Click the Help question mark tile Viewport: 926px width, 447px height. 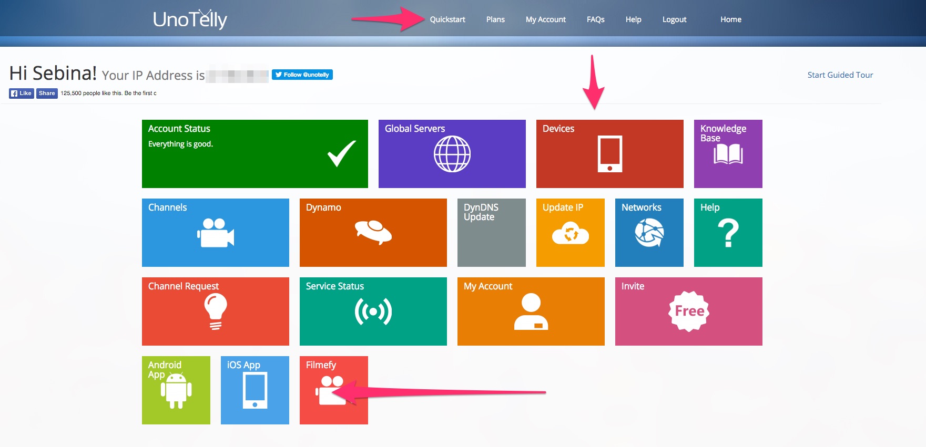[x=728, y=233]
